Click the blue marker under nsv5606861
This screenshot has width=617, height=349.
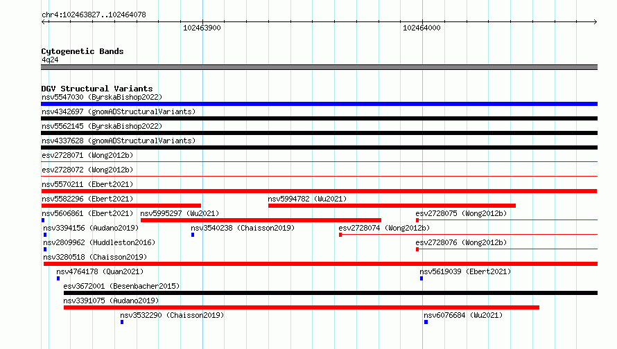click(x=43, y=220)
